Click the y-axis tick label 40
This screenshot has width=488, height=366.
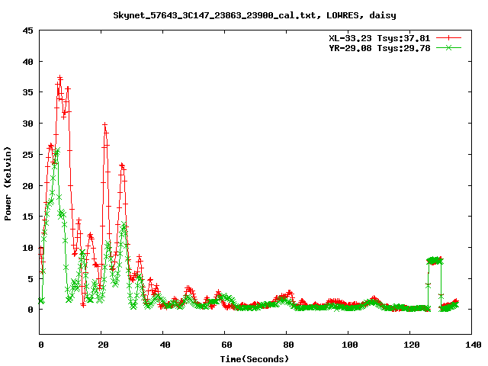pyautogui.click(x=27, y=62)
